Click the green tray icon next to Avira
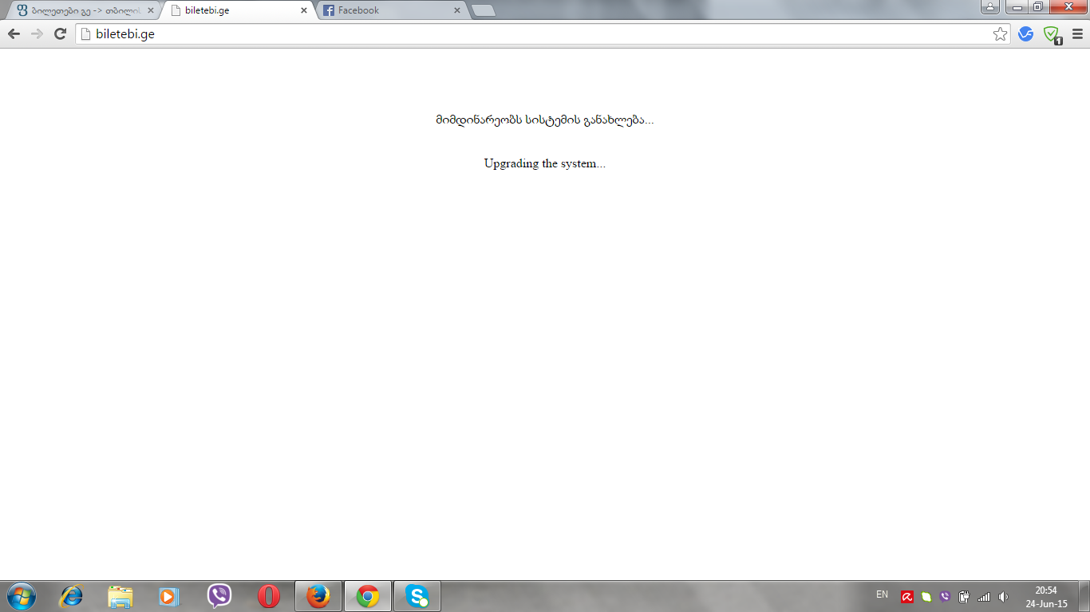Viewport: 1090px width, 612px height. (x=926, y=597)
